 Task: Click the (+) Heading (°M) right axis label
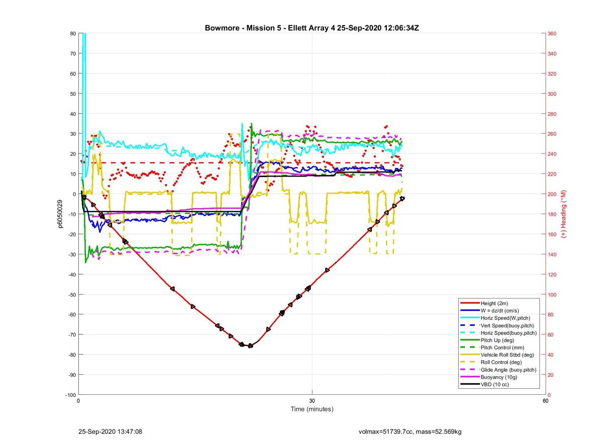[x=563, y=214]
